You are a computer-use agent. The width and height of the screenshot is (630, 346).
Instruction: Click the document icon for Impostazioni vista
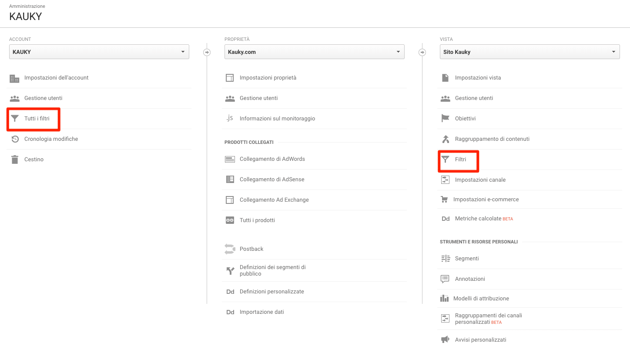[445, 78]
